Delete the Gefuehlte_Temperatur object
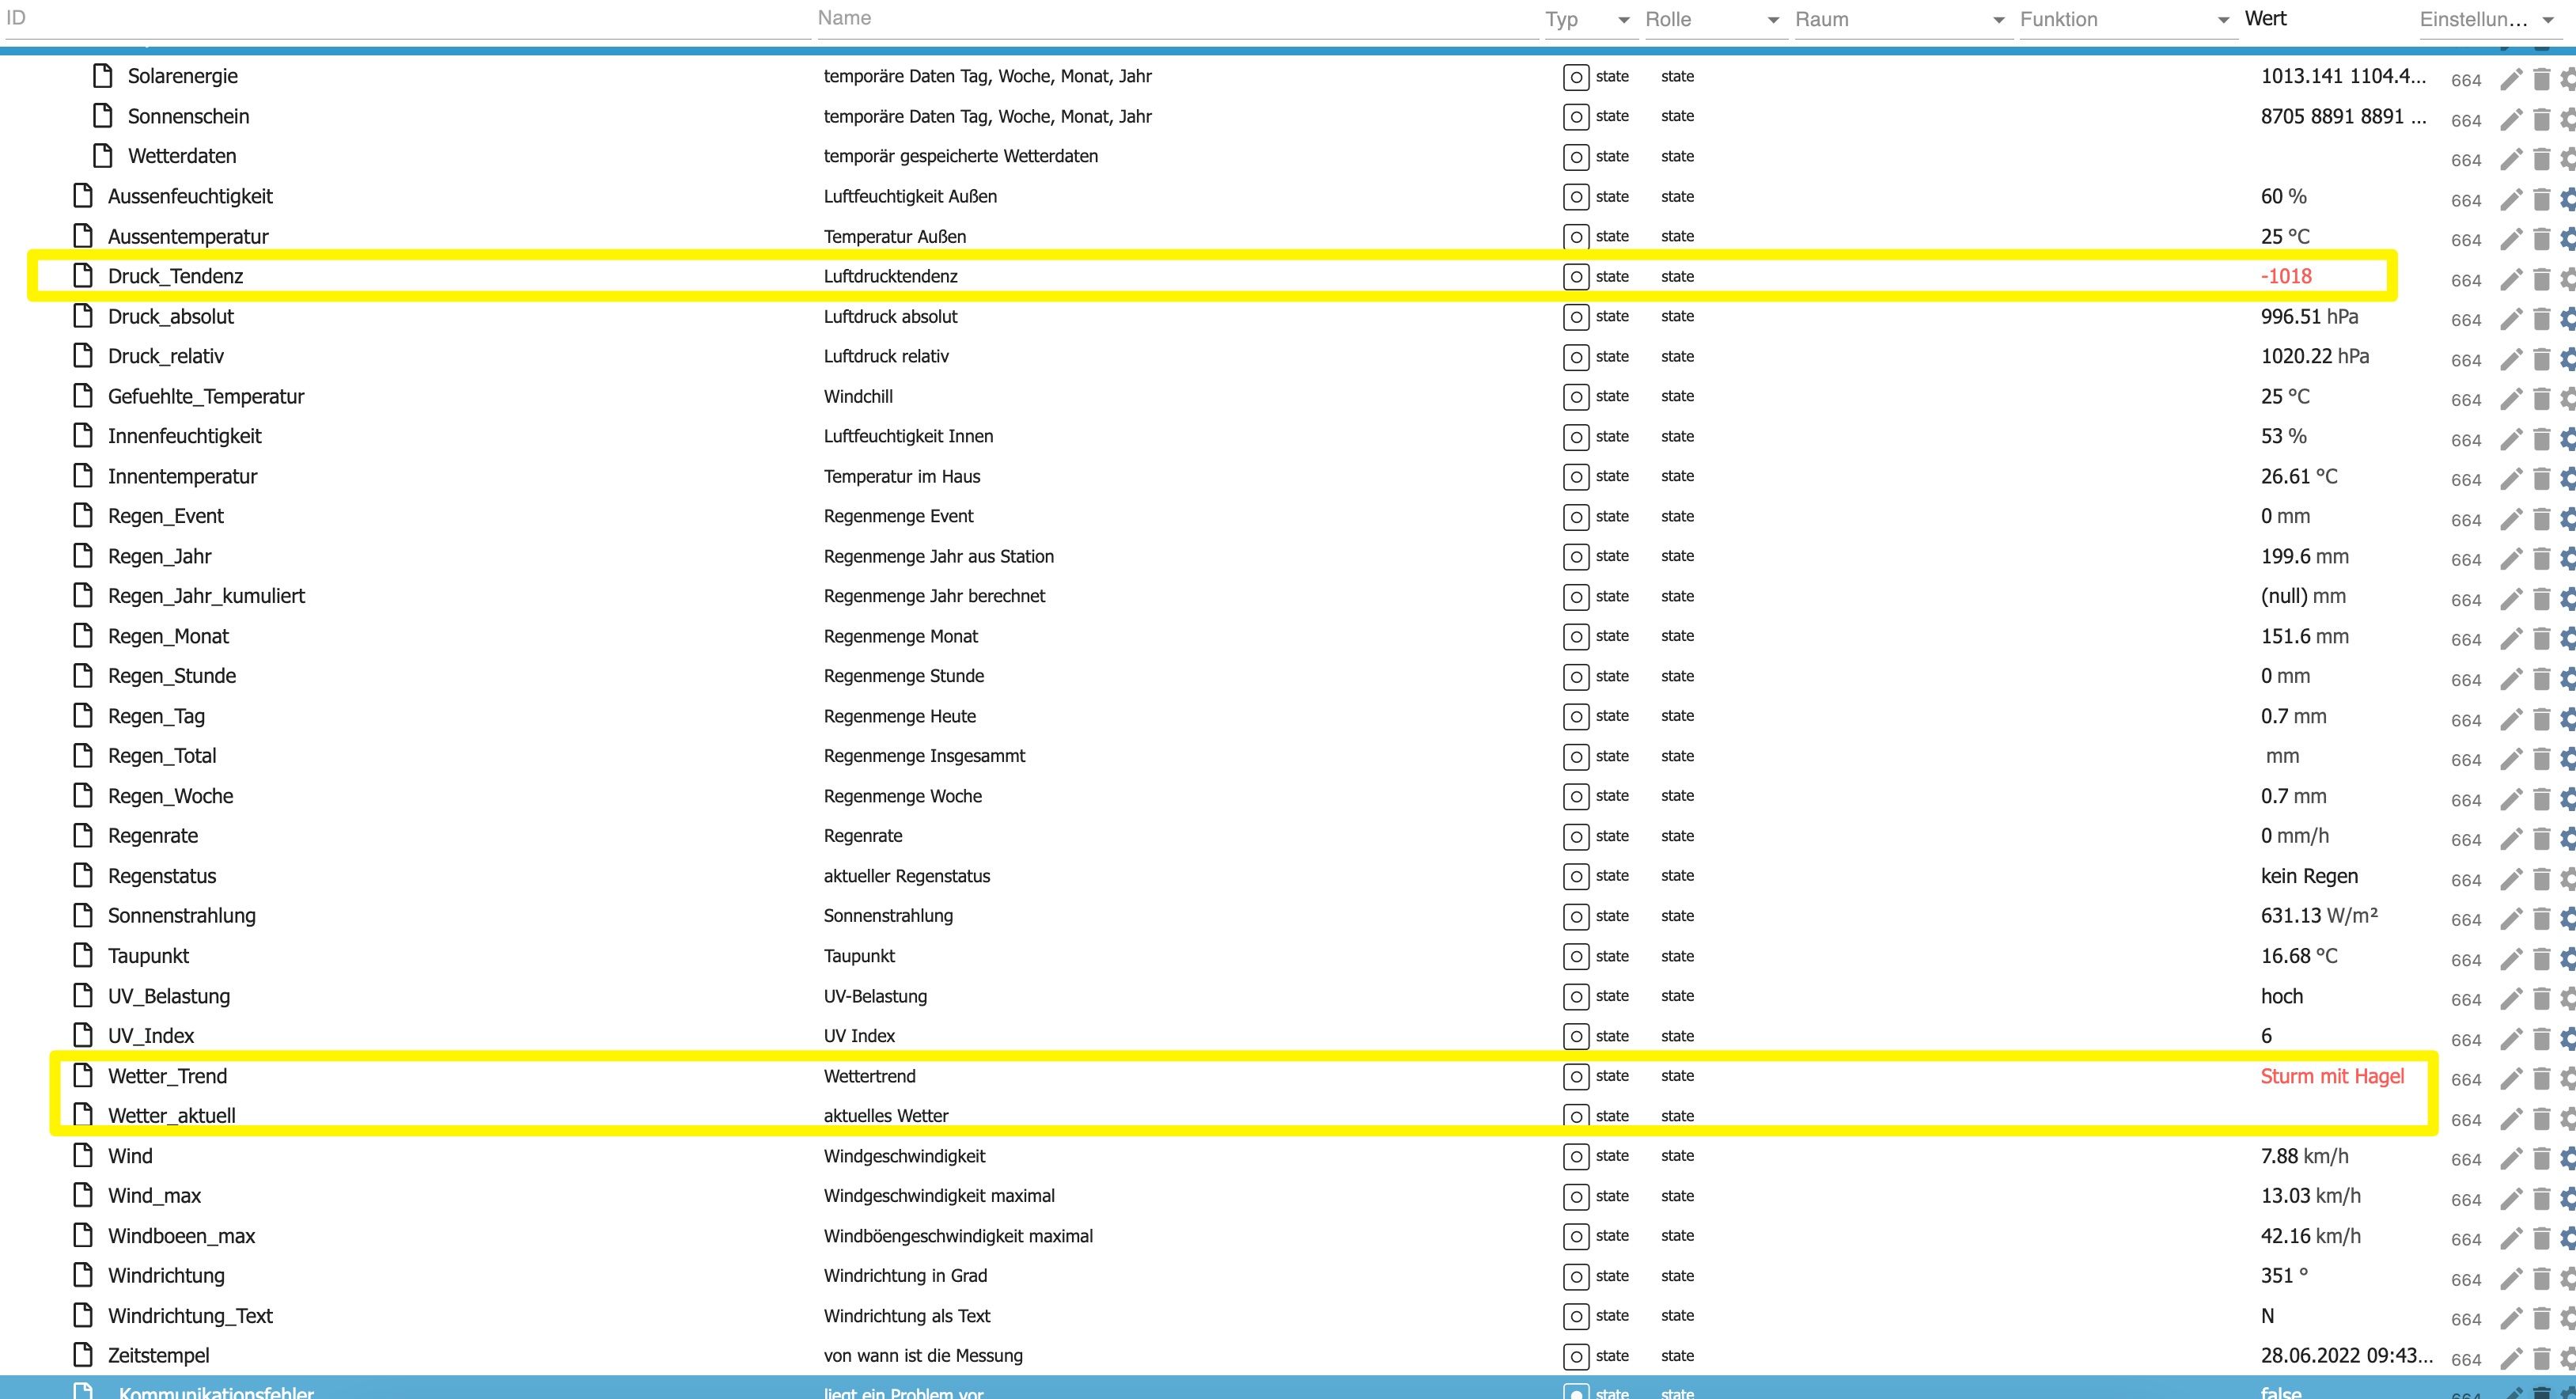2576x1399 pixels. 2541,400
